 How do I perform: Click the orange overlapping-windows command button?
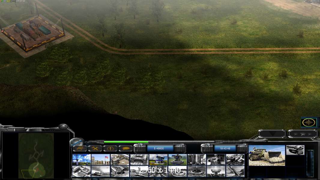click(x=80, y=148)
